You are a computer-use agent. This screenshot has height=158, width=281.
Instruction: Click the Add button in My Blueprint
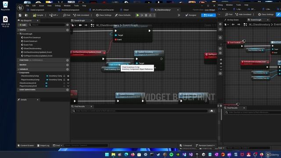coord(22,25)
